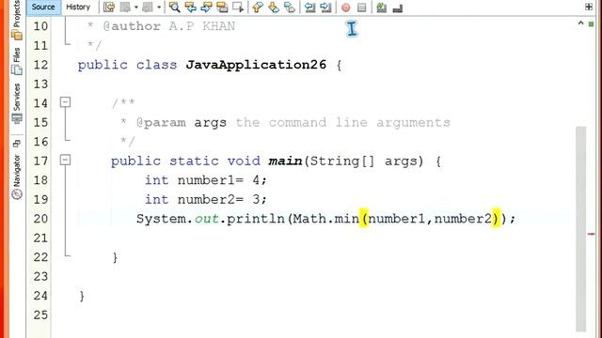Switch to the Source tab

click(x=43, y=7)
